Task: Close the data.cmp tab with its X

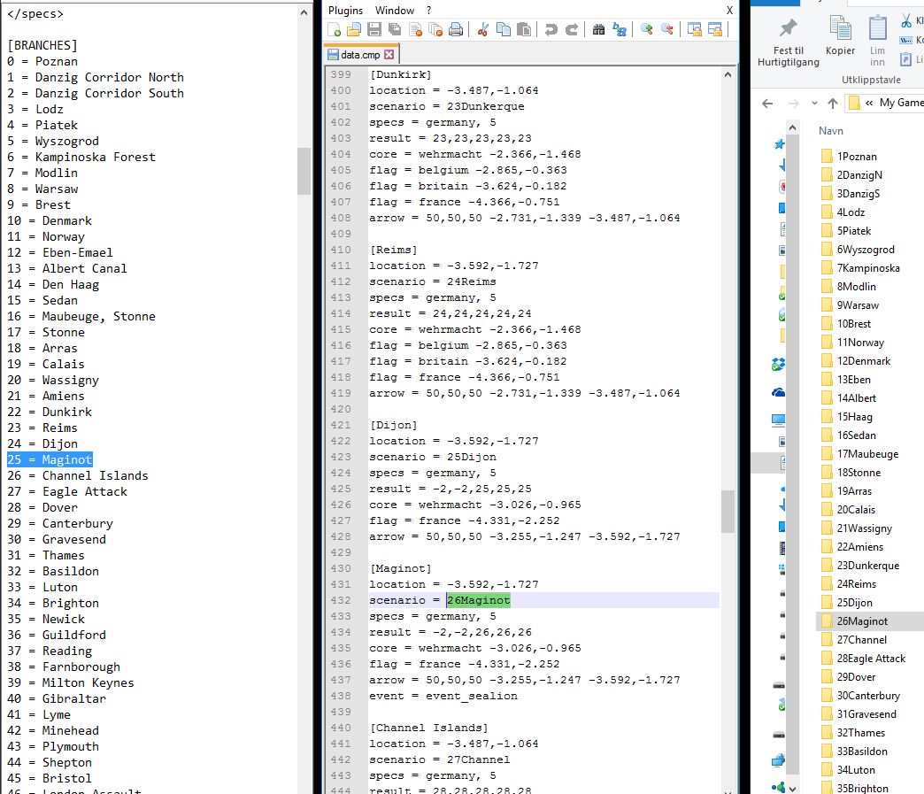Action: pos(389,55)
